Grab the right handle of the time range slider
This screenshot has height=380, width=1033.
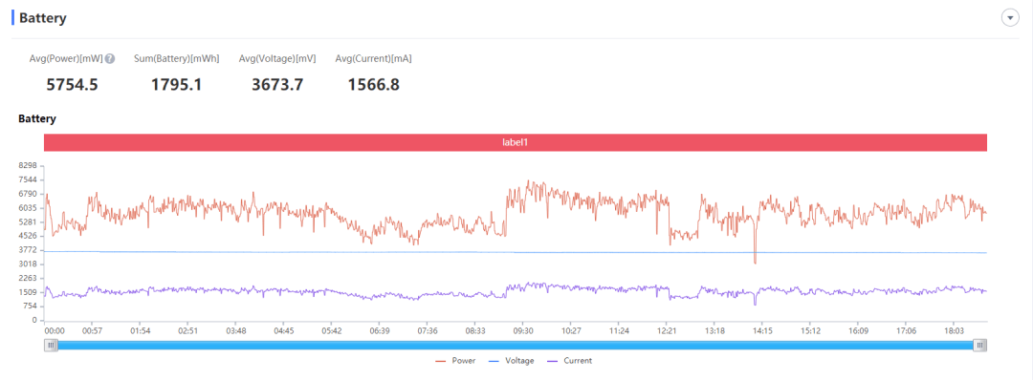click(980, 346)
